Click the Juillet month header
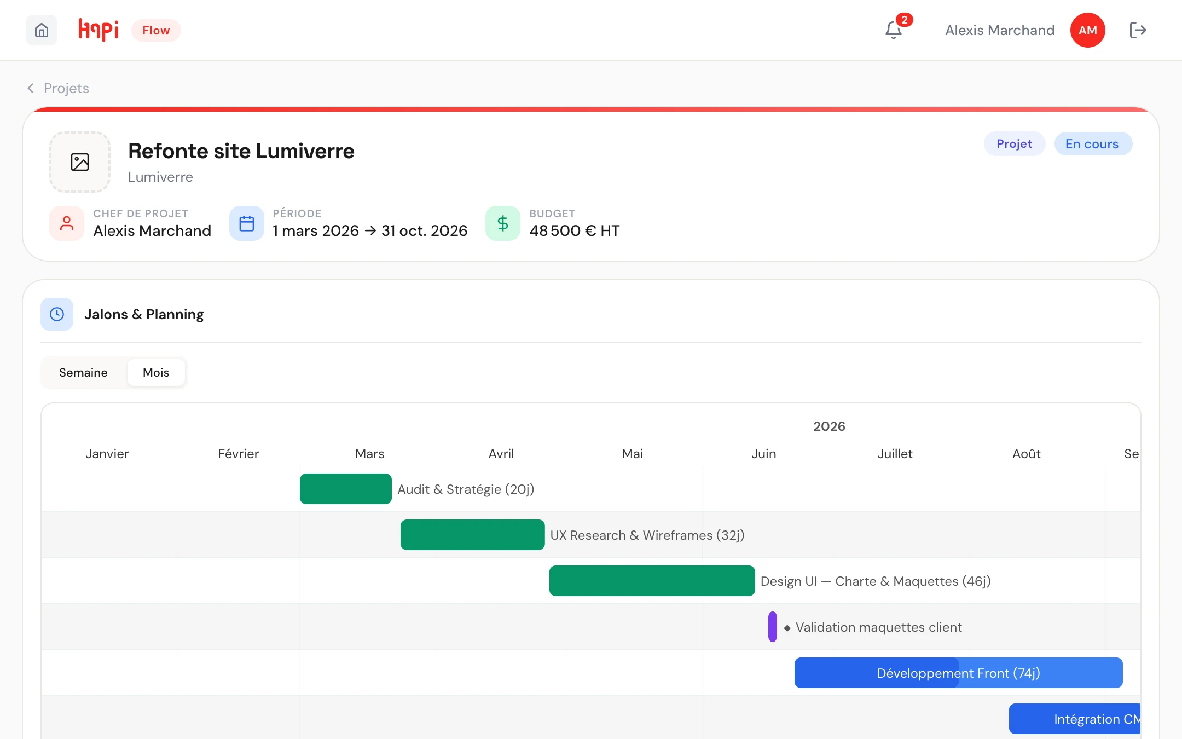Image resolution: width=1182 pixels, height=739 pixels. [895, 453]
